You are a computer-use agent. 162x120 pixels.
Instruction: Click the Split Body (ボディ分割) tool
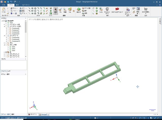(86, 8)
